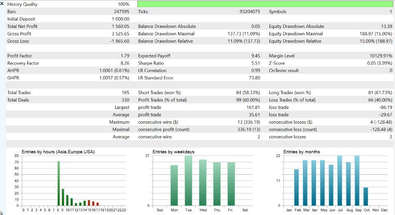Click the Jun bar in months chart

331,185
